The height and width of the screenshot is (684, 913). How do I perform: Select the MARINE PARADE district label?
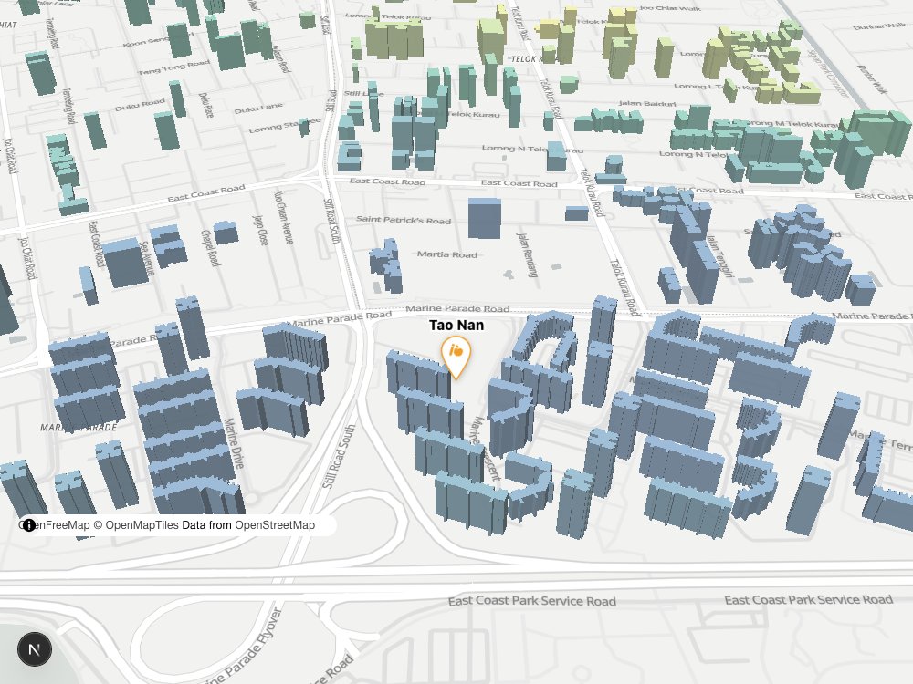pyautogui.click(x=79, y=428)
